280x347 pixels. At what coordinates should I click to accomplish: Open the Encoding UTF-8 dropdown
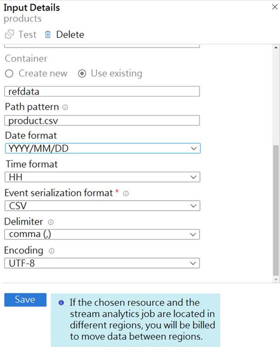tap(102, 263)
